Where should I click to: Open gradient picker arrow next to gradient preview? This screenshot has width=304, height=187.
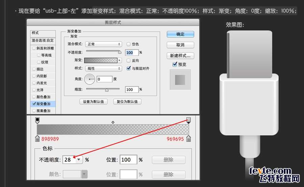pos(120,60)
